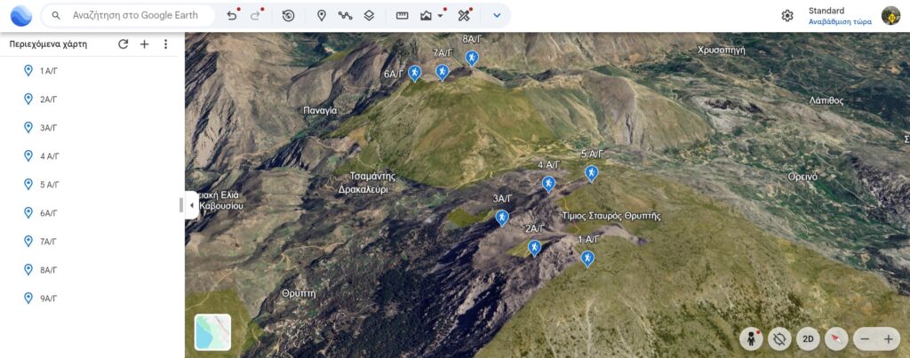Click the Περιεχόμενα χάρτη panel heading
The width and height of the screenshot is (910, 358).
[x=48, y=44]
